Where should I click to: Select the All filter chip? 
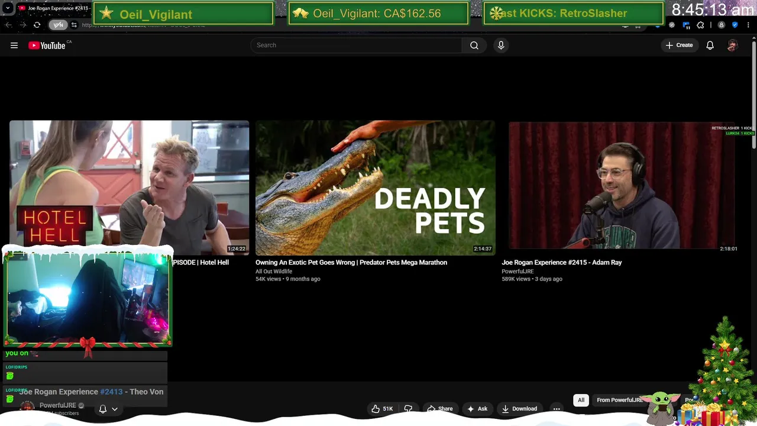(x=581, y=400)
